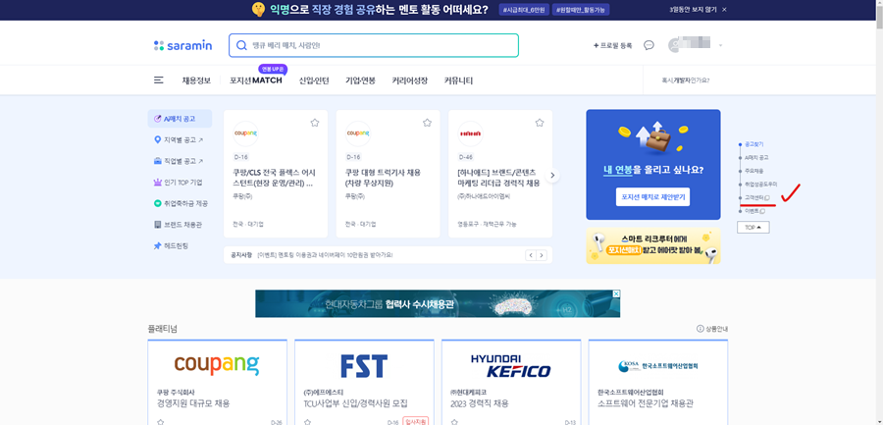Image resolution: width=883 pixels, height=425 pixels.
Task: Click 포지션 매치로 제안받기 button
Action: [652, 197]
